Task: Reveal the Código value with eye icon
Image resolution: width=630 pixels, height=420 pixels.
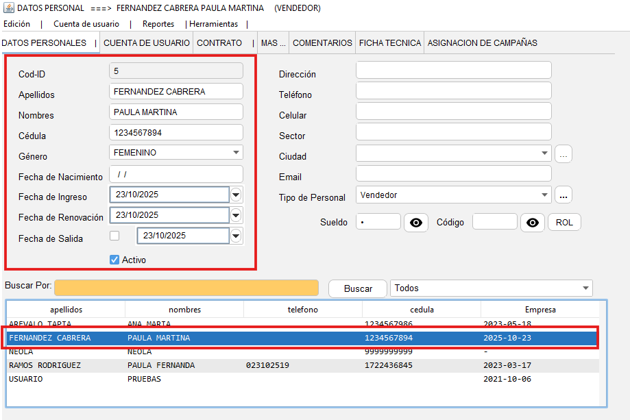Action: coord(533,222)
